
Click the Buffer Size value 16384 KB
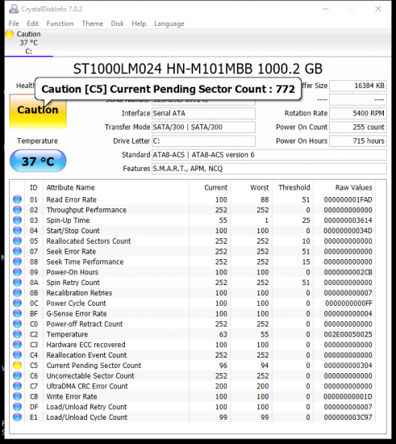click(x=358, y=86)
